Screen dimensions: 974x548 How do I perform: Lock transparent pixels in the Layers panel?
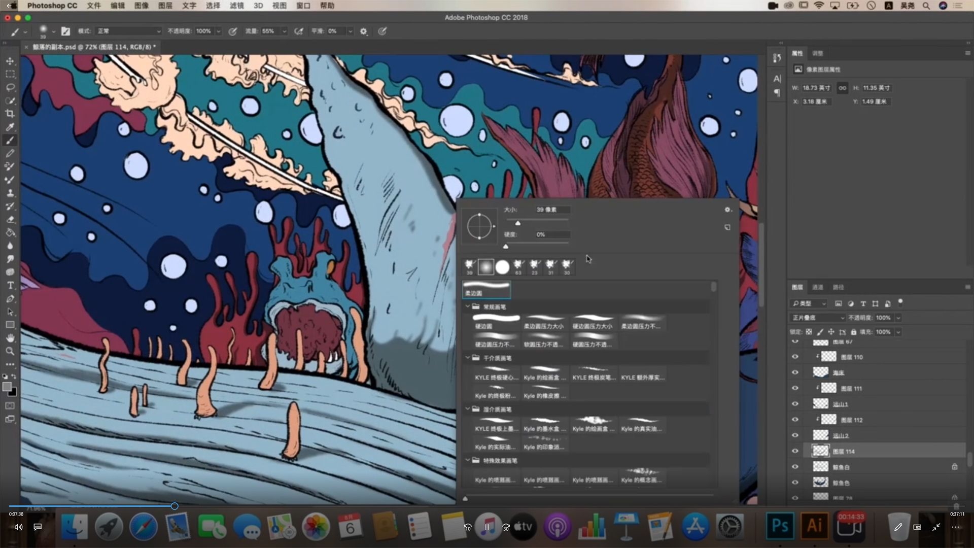[809, 332]
